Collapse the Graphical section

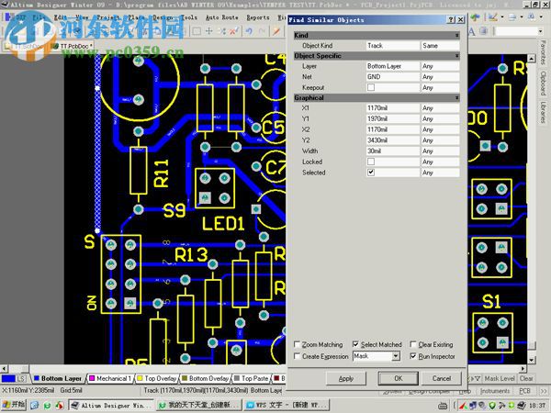456,97
